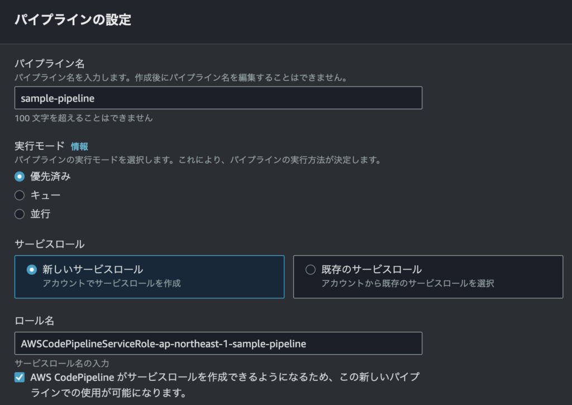The width and height of the screenshot is (572, 405).
Task: Click the 優先済み option label text
Action: tap(50, 177)
